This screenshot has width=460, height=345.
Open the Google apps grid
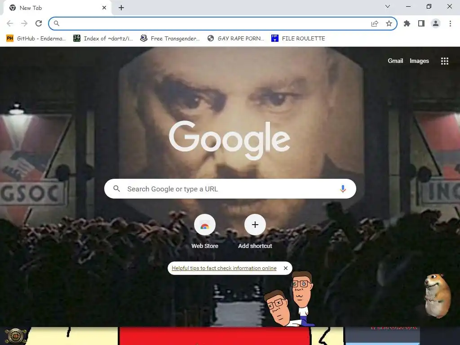tap(445, 61)
